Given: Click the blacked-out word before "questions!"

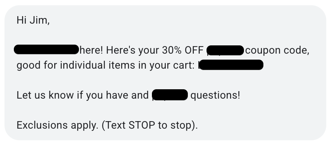Looking at the screenshot, I should [170, 95].
